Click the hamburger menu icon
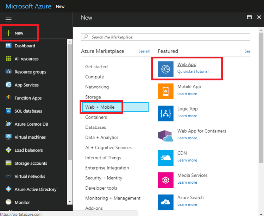The height and width of the screenshot is (216, 264). (8, 19)
